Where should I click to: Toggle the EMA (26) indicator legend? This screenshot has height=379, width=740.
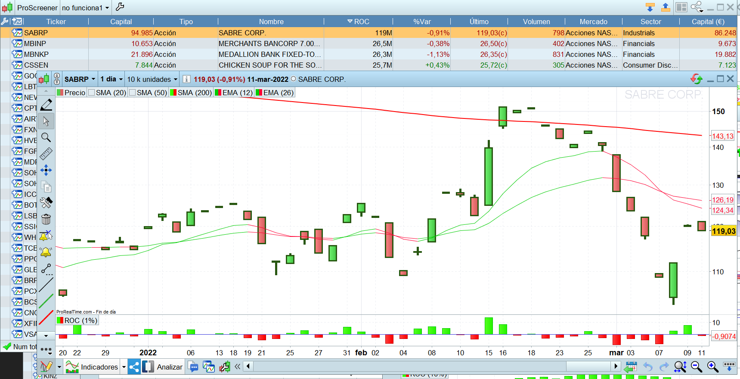point(275,93)
